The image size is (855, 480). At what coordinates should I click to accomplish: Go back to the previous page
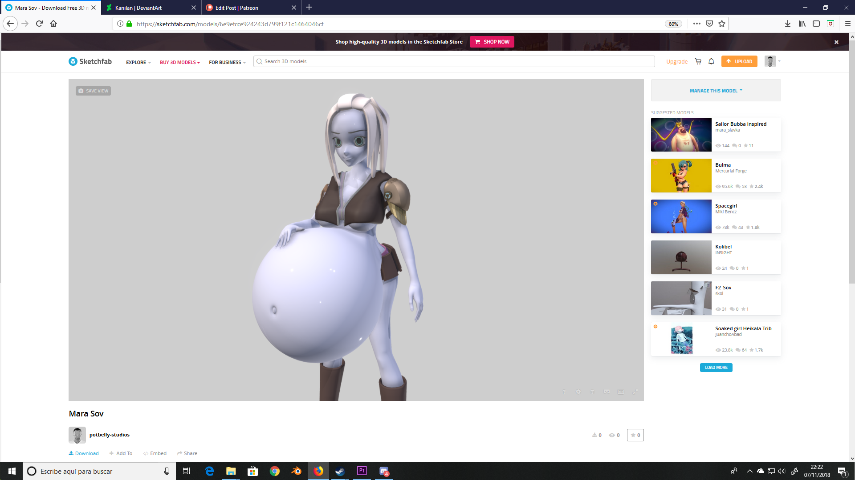pyautogui.click(x=10, y=24)
